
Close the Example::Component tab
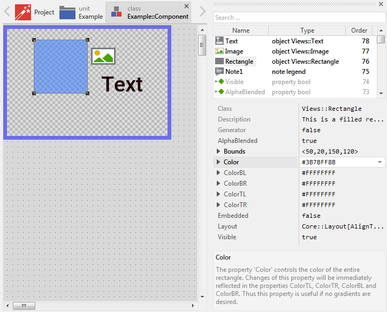186,6
